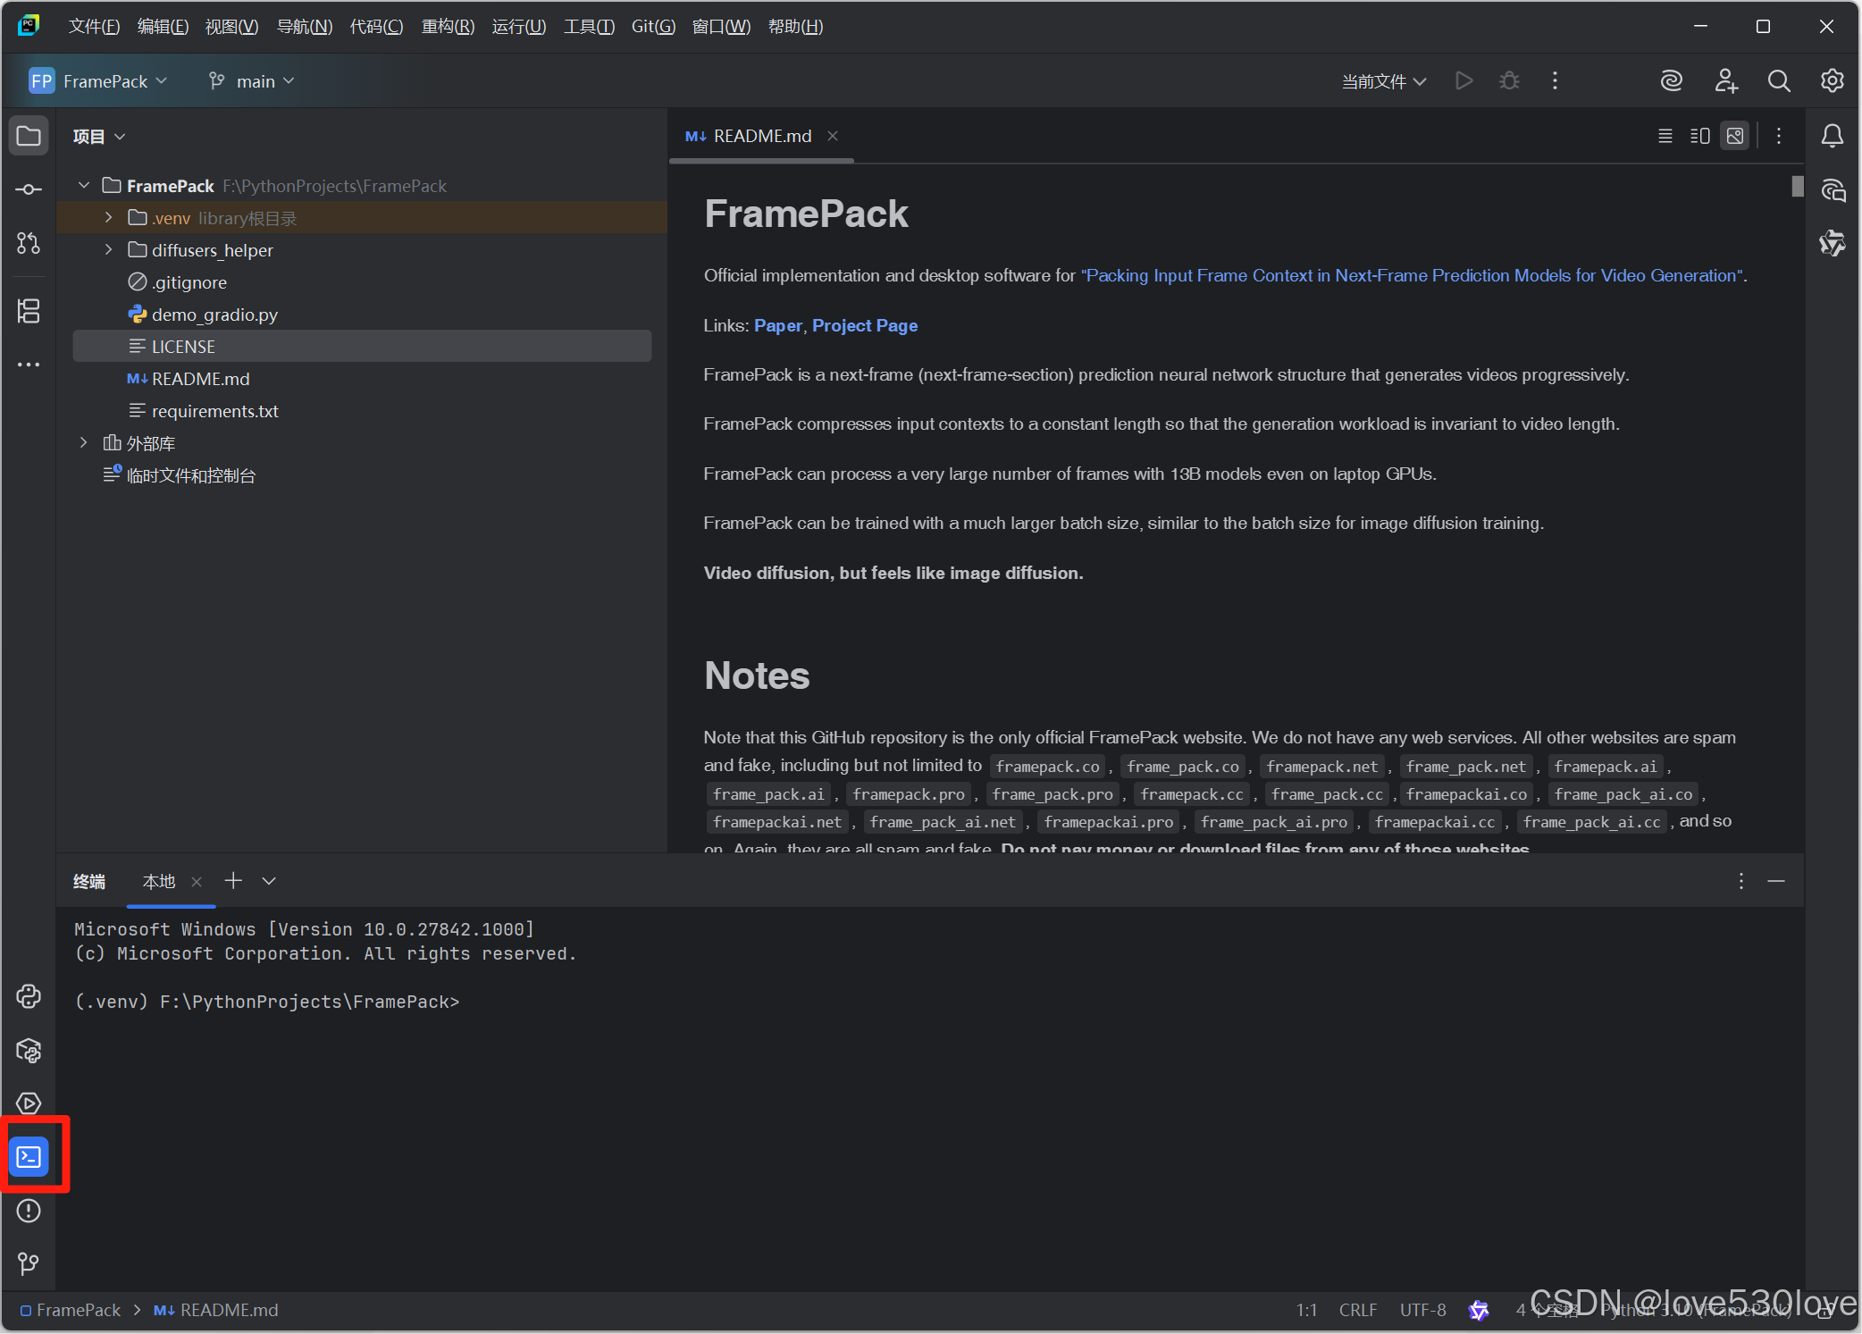
Task: Select demo_gradio.py in project tree
Action: click(x=214, y=315)
